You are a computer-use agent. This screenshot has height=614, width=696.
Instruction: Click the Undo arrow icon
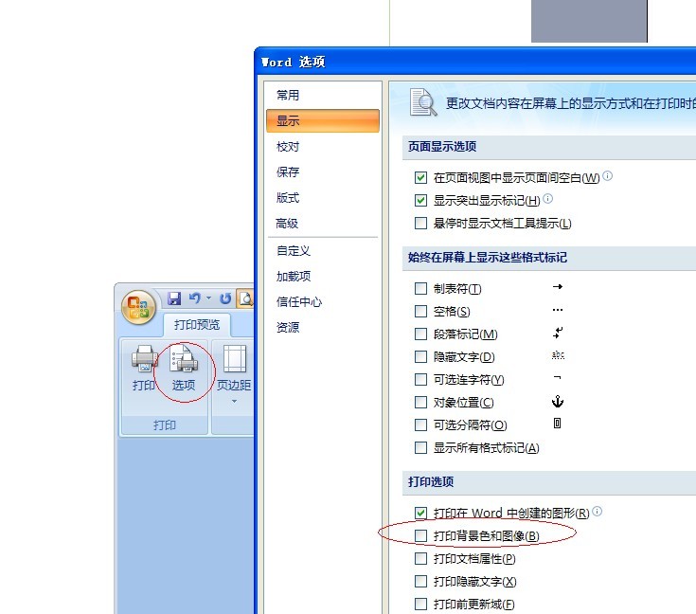[x=194, y=298]
